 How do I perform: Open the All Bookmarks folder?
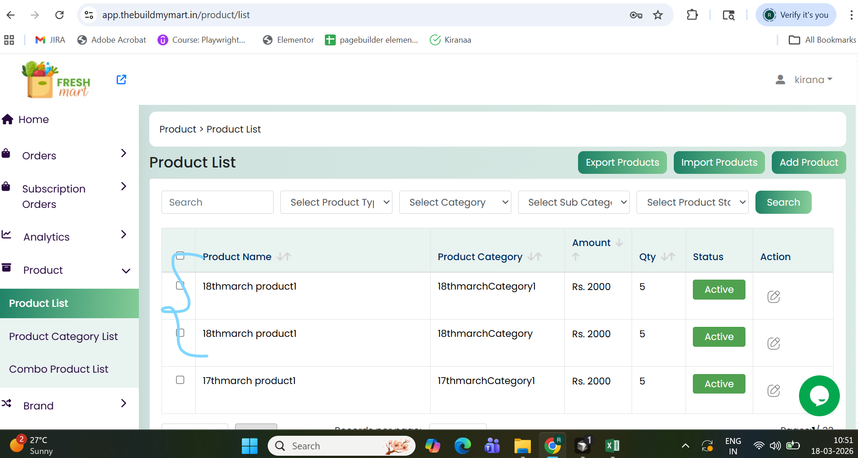822,40
